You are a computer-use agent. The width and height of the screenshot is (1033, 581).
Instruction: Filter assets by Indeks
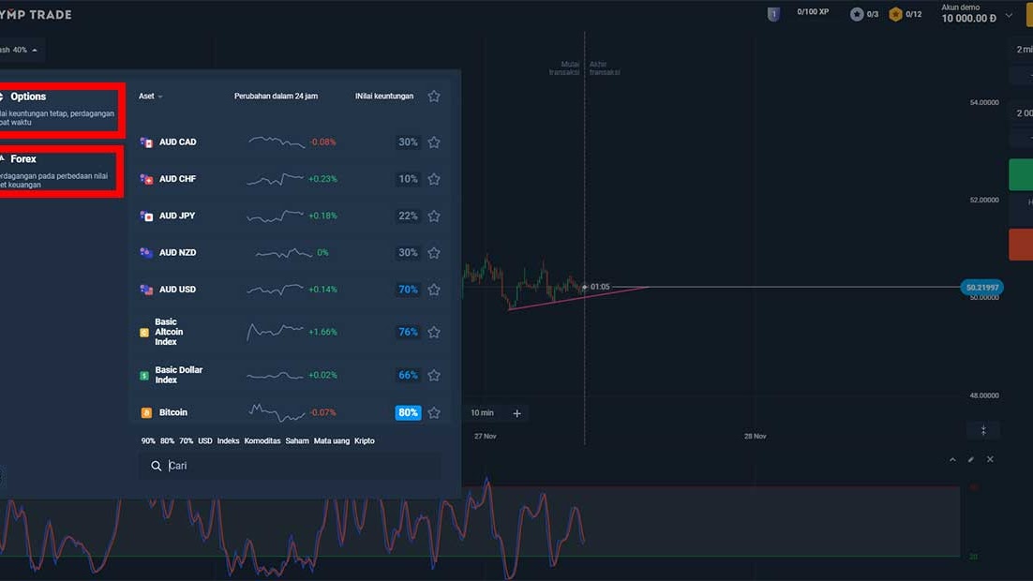tap(228, 440)
